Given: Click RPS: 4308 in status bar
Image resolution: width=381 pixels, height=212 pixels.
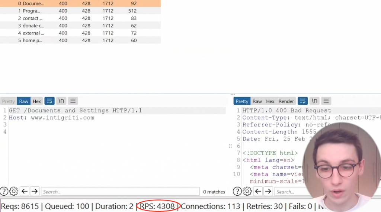Looking at the screenshot, I should [x=157, y=206].
